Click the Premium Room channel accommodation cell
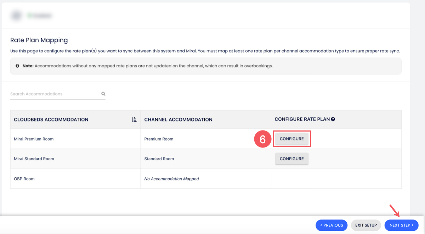The image size is (425, 234). (x=159, y=139)
